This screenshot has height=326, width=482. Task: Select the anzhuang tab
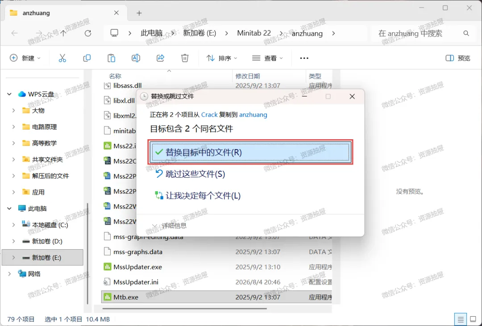click(x=65, y=13)
